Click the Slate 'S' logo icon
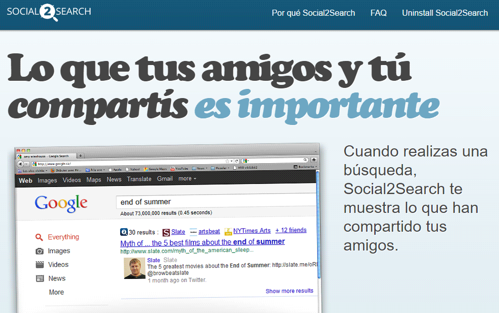This screenshot has width=499, height=313. [166, 232]
